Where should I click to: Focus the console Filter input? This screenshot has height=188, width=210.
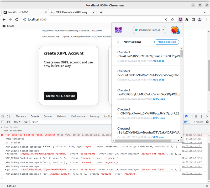(71, 122)
